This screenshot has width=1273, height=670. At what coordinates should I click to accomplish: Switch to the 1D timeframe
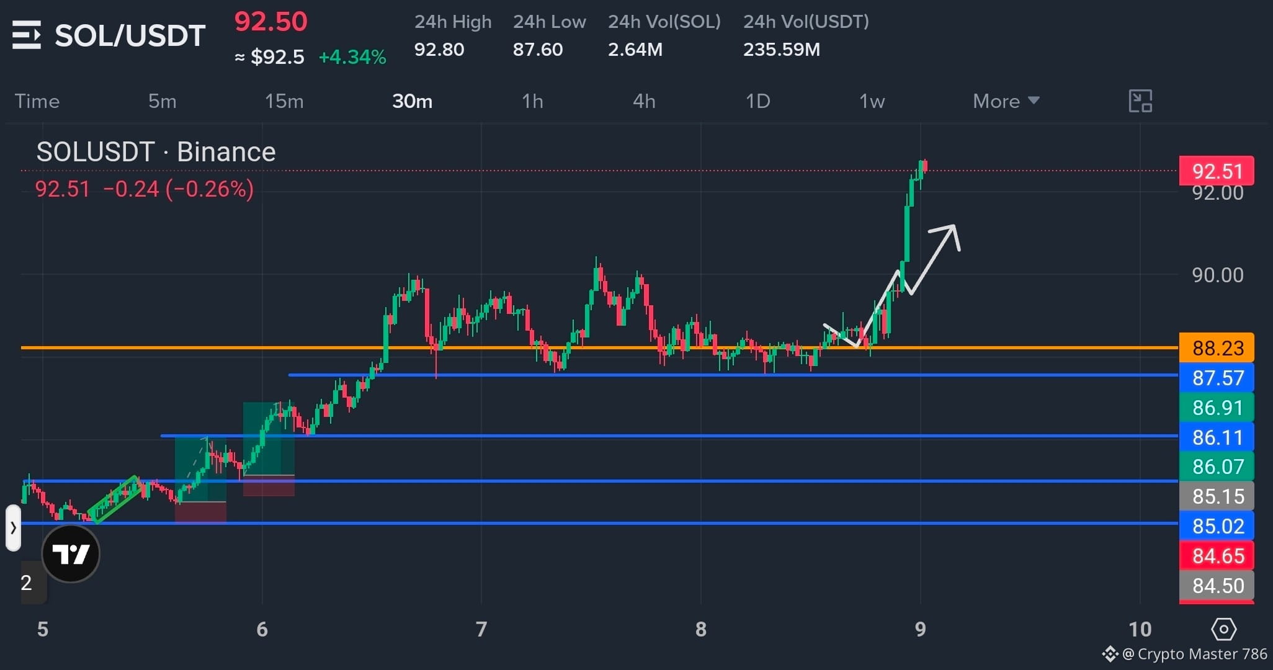point(757,101)
